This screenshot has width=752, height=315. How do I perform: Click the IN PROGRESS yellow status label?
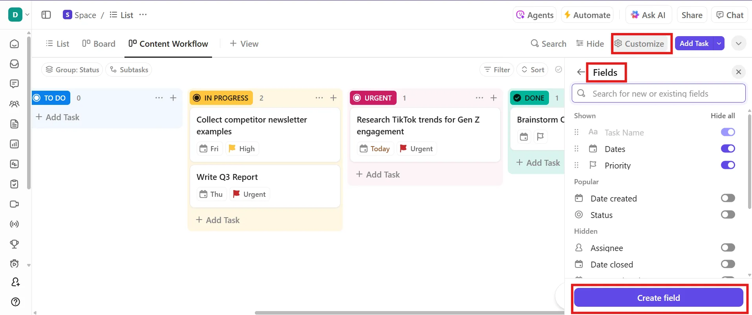(221, 98)
